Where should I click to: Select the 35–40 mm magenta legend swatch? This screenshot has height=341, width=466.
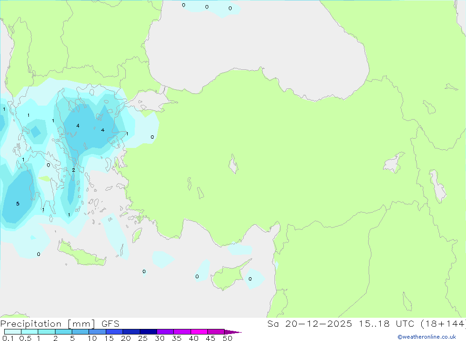tap(182, 332)
